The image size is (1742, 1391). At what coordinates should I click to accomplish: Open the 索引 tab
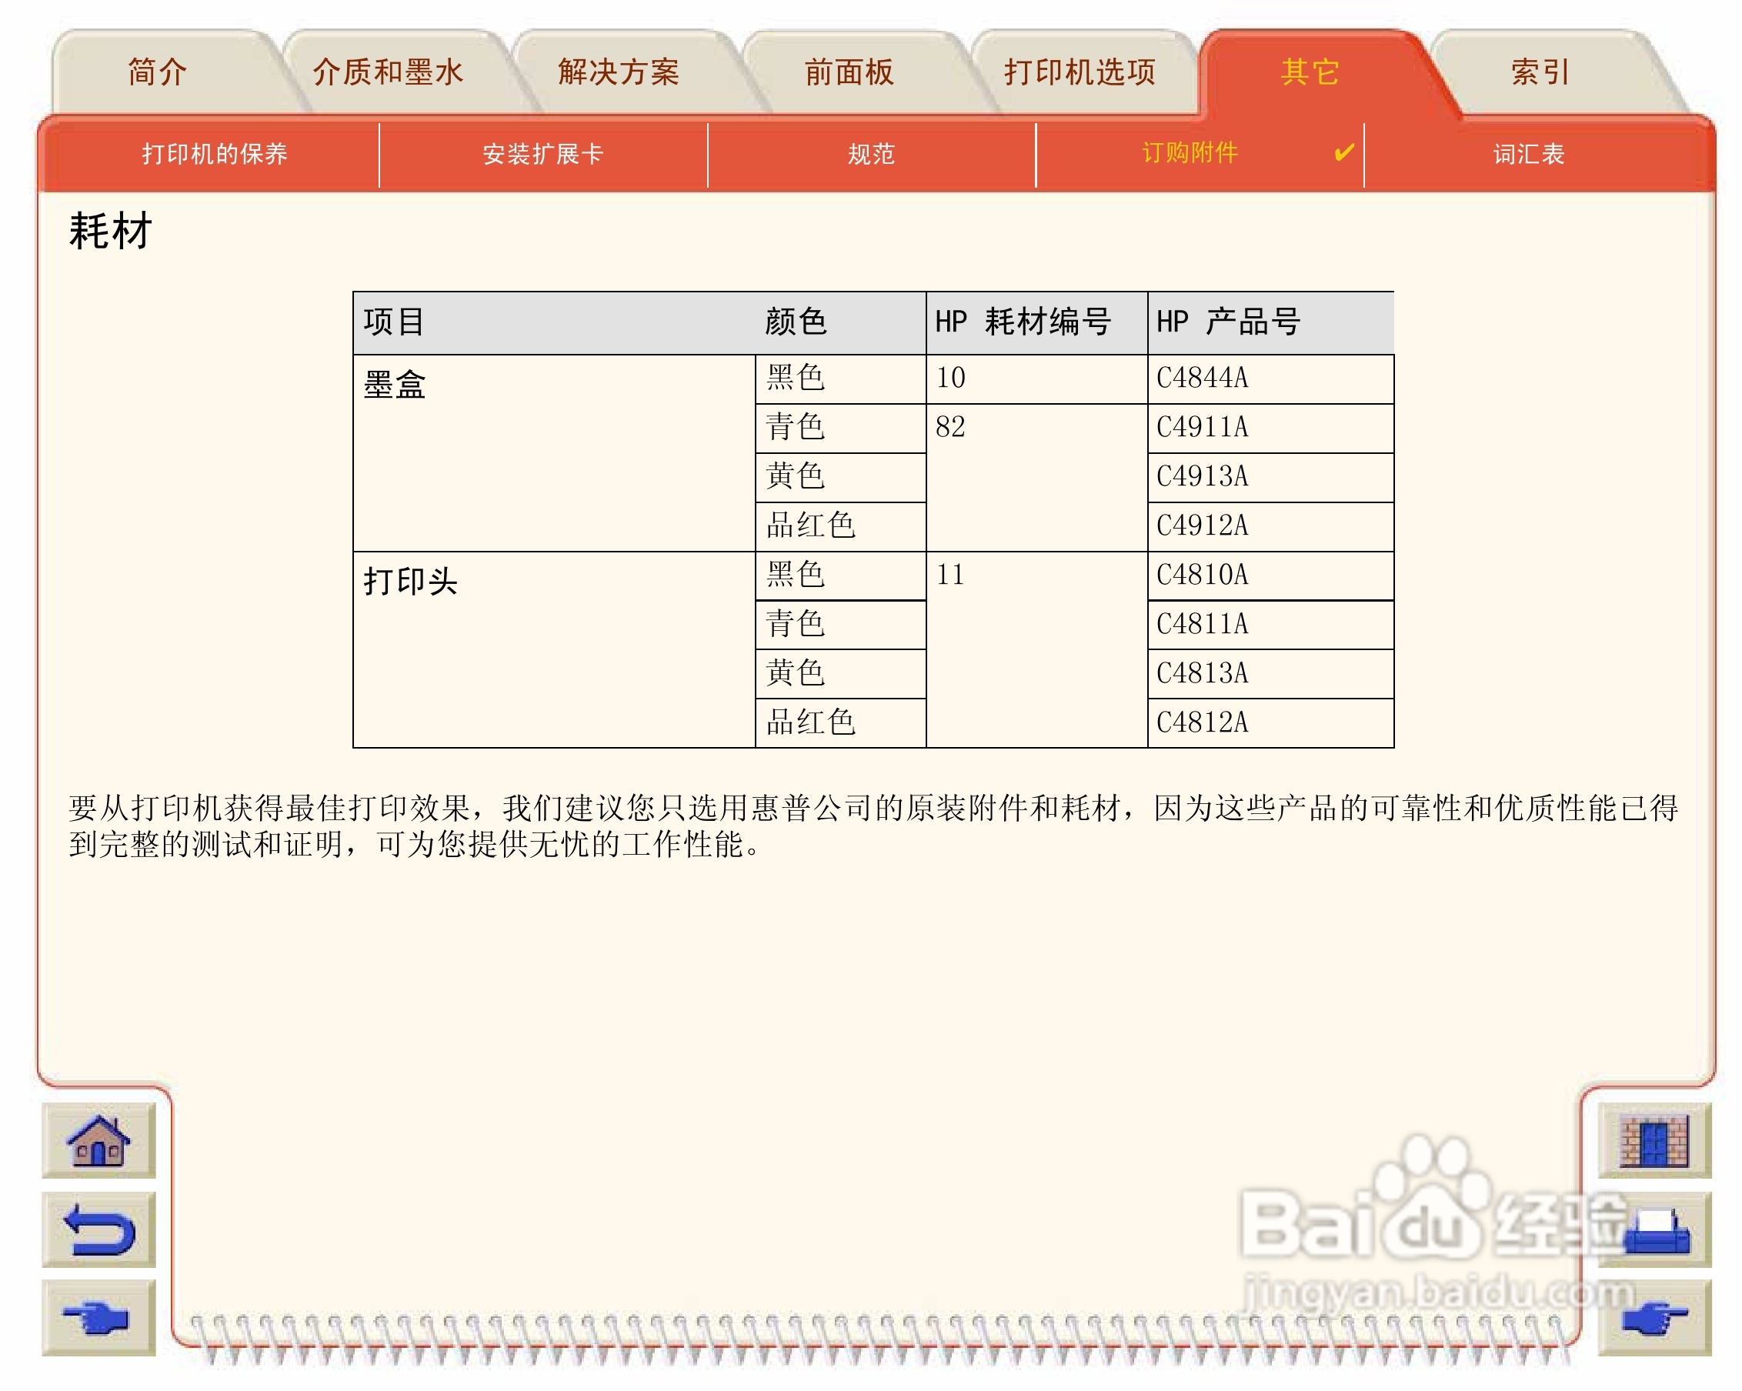(x=1540, y=72)
